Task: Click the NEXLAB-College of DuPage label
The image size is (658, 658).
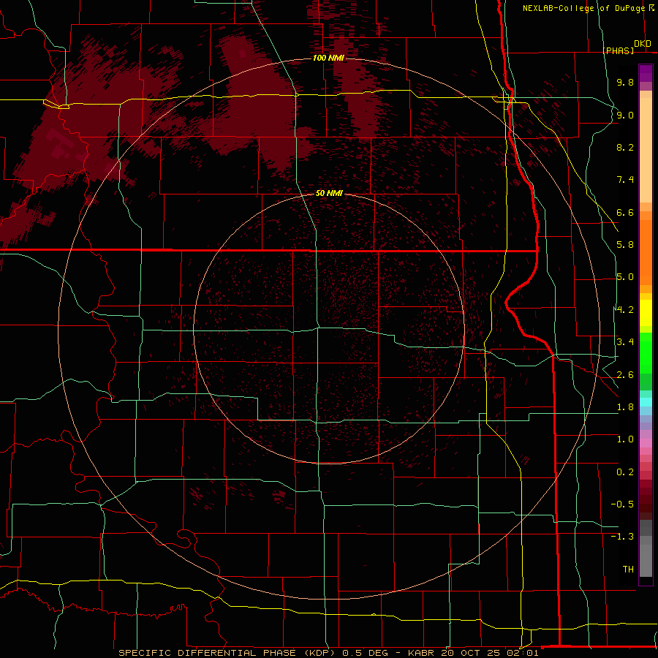Action: click(x=583, y=8)
